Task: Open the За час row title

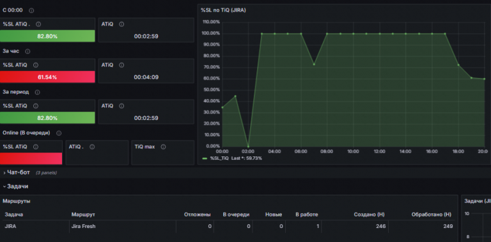Action: [11, 51]
